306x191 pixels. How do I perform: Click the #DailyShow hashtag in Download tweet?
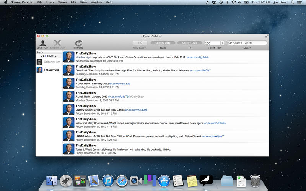coord(100,70)
